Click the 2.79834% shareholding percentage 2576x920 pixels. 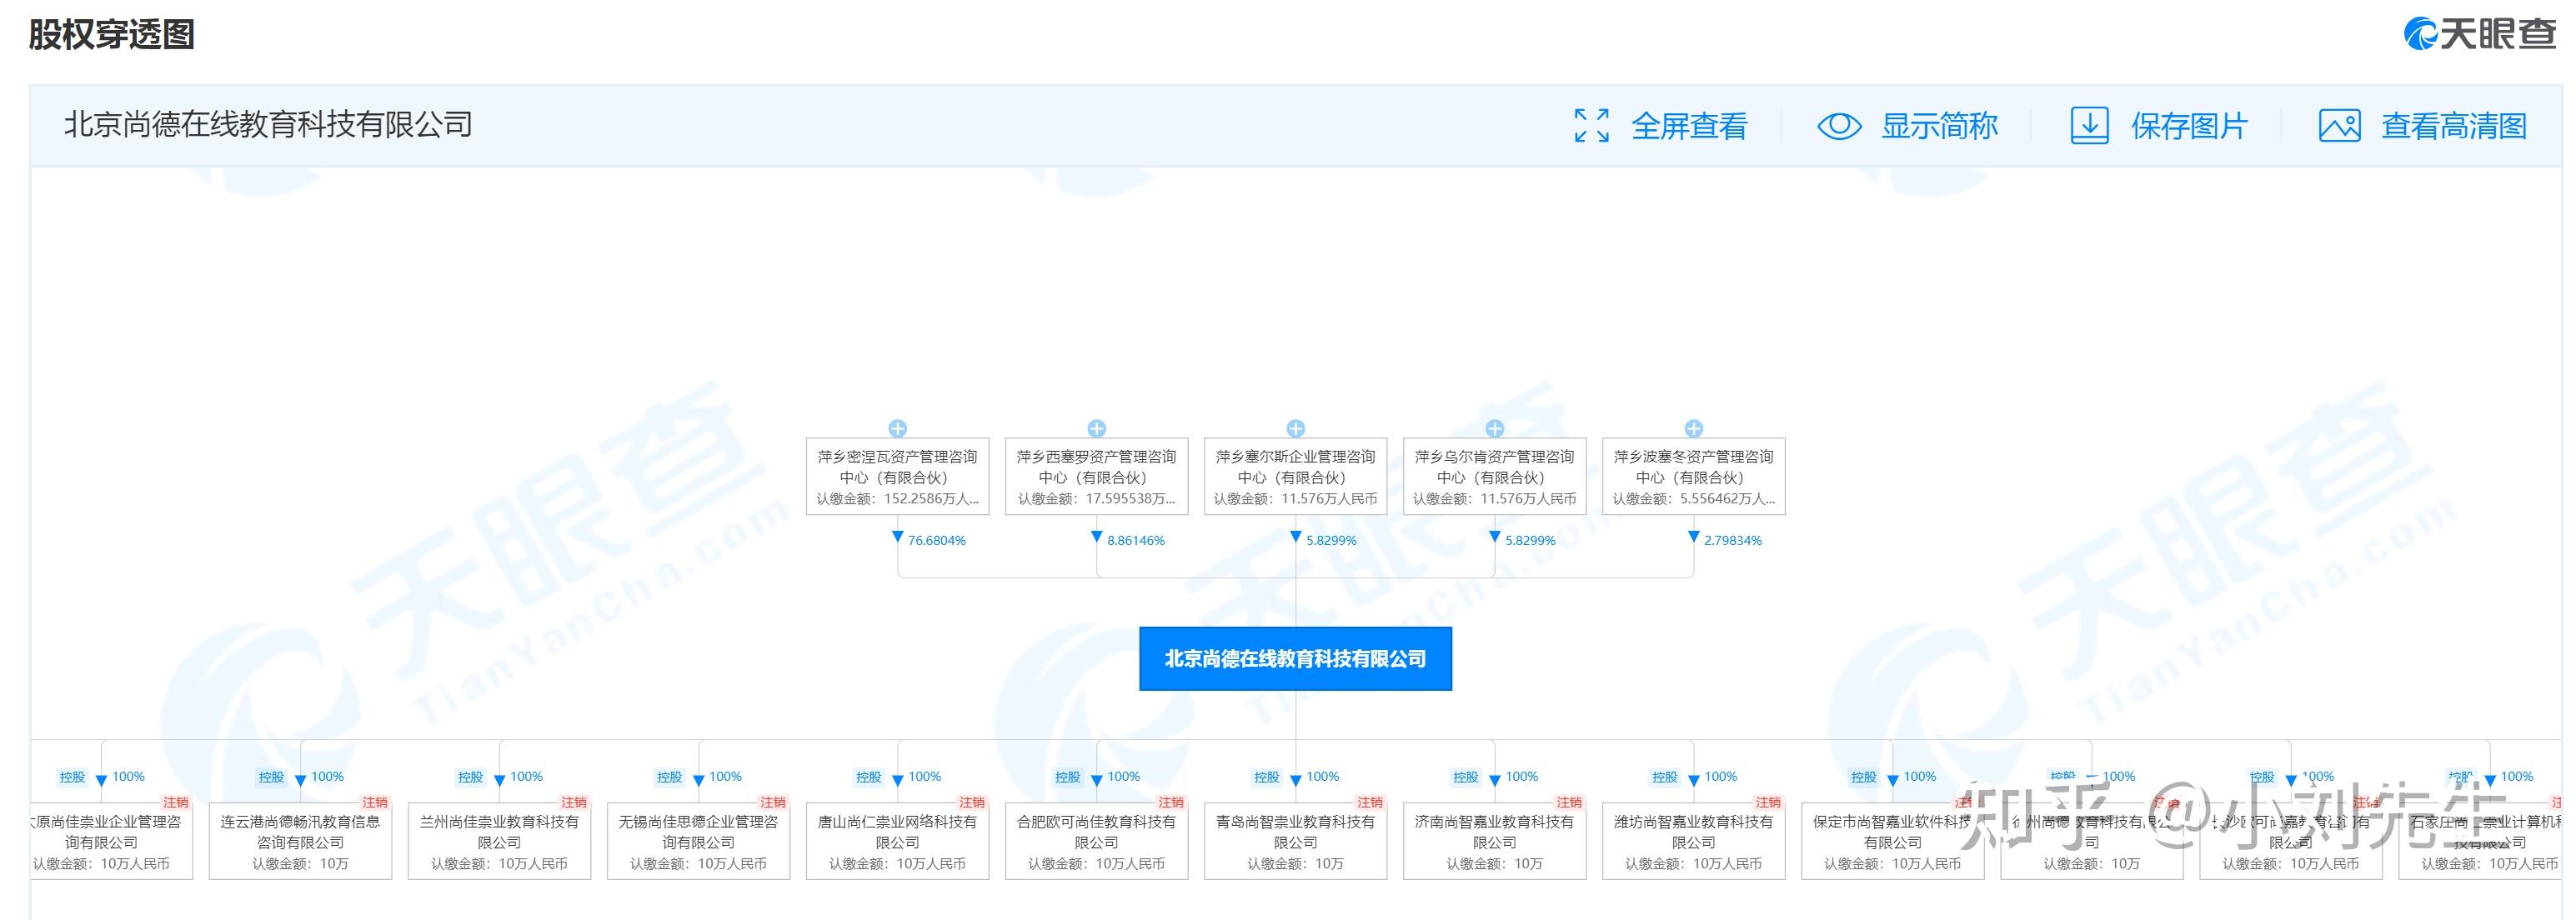pyautogui.click(x=1733, y=540)
